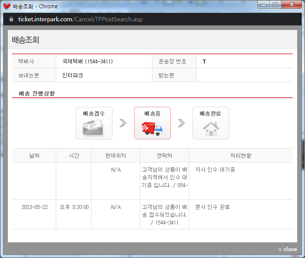
Task: Click N/A location in the 2023-05-22 row
Action: coord(116,207)
